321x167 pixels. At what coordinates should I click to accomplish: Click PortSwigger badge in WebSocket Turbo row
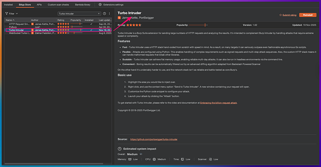coord(33,33)
